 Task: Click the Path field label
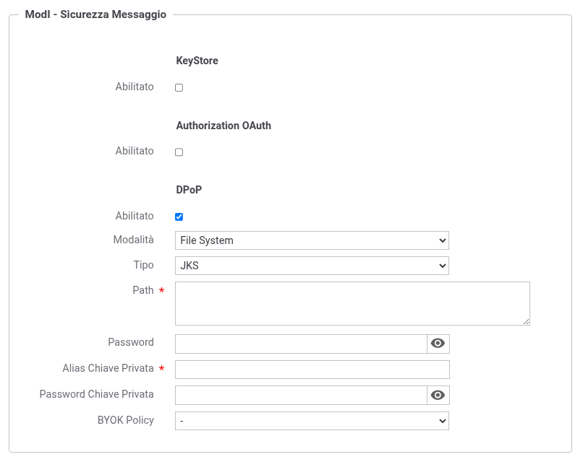click(142, 290)
